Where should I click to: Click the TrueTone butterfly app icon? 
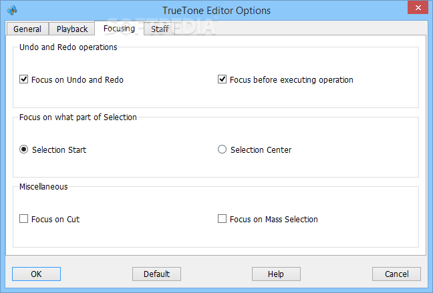pos(12,10)
